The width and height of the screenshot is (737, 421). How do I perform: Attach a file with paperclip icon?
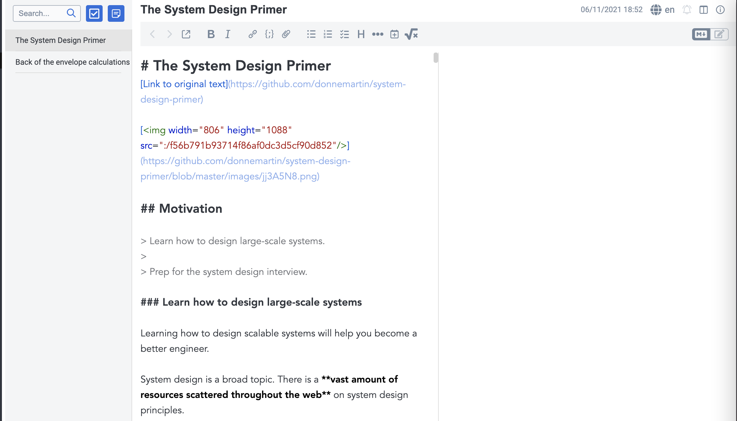[286, 34]
